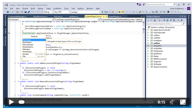Screen dimensions: 194x110
Task: Choose BaseTypes in the Jump to list
Action: 34,40
